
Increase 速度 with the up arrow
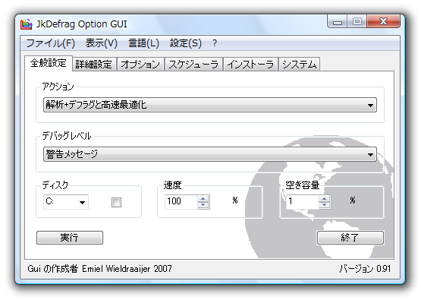[203, 199]
